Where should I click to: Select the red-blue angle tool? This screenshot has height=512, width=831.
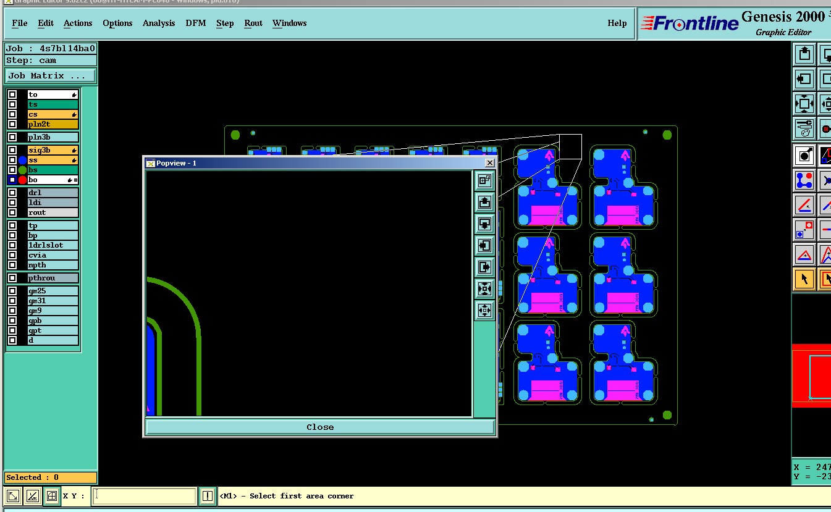tap(804, 204)
